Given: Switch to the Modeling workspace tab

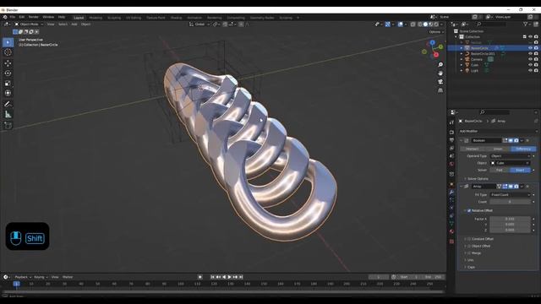Looking at the screenshot, I should [96, 18].
